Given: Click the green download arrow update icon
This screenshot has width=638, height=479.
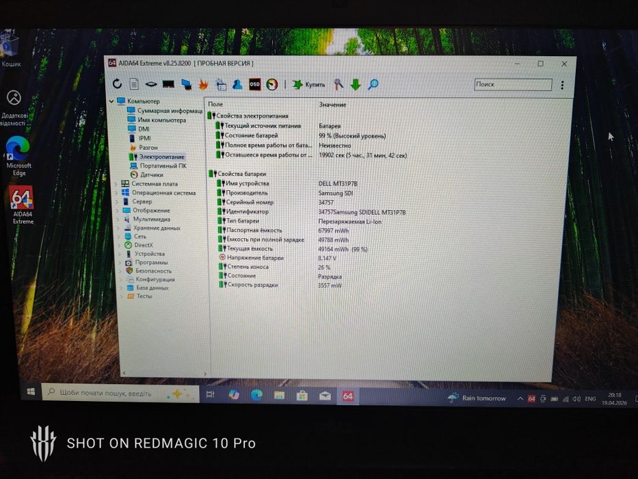Looking at the screenshot, I should click(356, 84).
